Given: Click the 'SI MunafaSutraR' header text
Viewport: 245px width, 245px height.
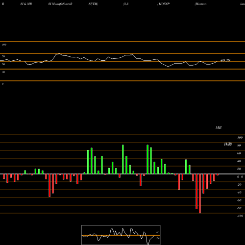Looking at the screenshot, I should coord(60,4).
